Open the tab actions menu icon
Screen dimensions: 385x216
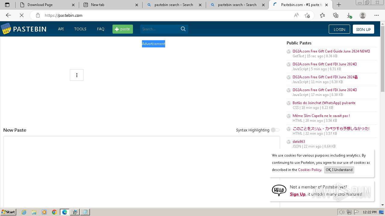coord(7,5)
